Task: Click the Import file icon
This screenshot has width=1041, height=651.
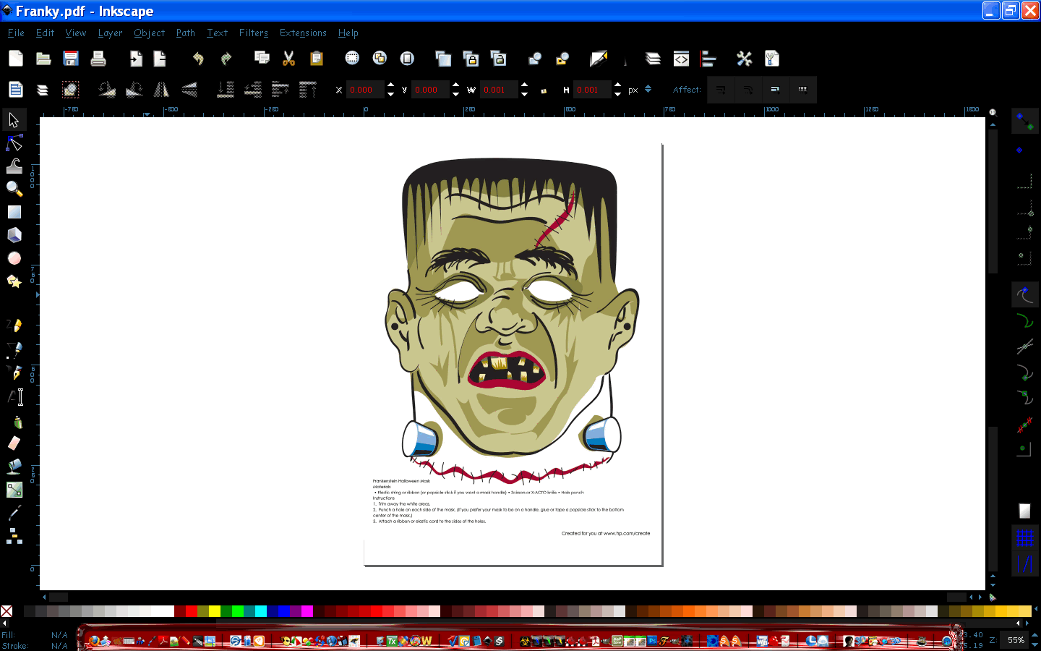Action: coord(135,59)
